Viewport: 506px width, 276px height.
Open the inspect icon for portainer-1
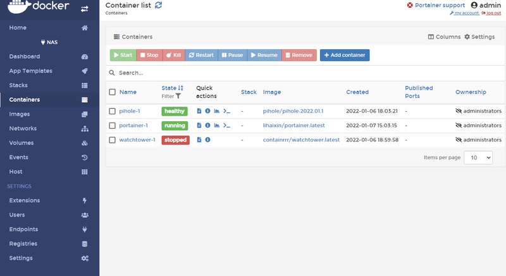[x=208, y=125]
